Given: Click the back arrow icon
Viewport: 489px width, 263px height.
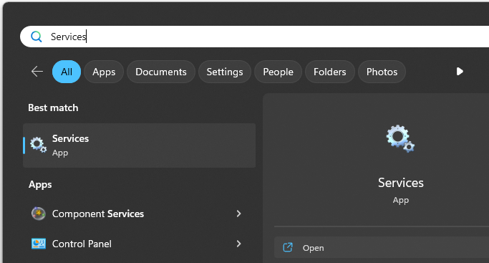Looking at the screenshot, I should click(37, 72).
